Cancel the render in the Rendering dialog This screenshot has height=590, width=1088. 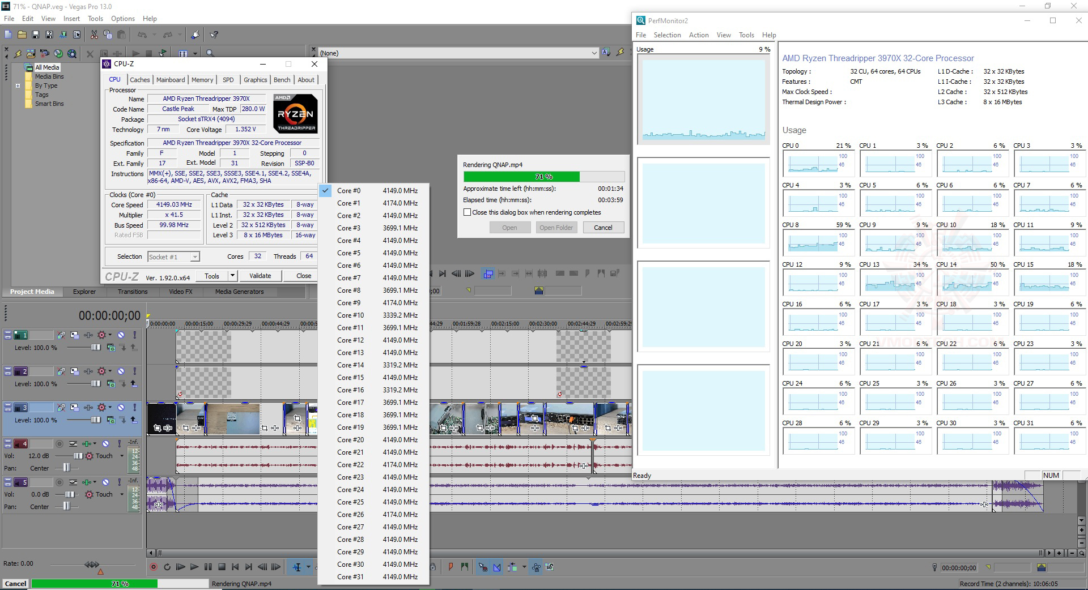point(603,228)
